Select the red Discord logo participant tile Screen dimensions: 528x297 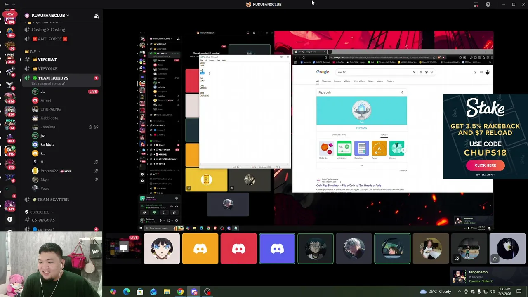tap(238, 248)
